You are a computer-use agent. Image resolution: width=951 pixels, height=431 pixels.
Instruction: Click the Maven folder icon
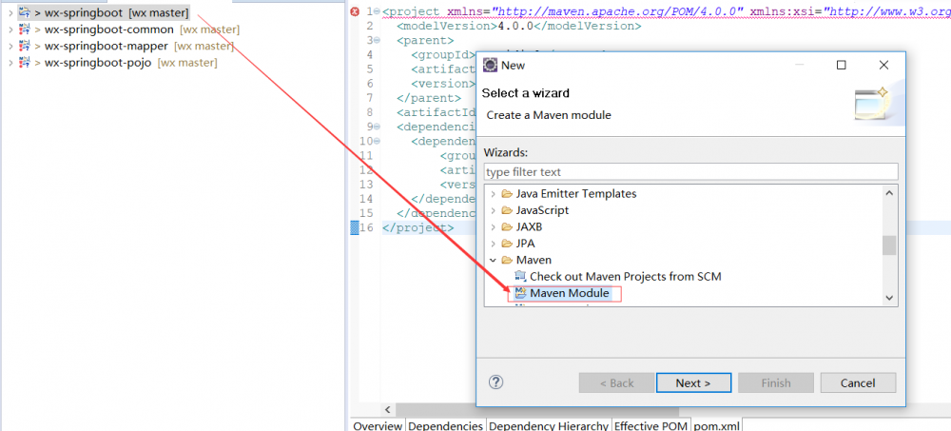point(507,260)
